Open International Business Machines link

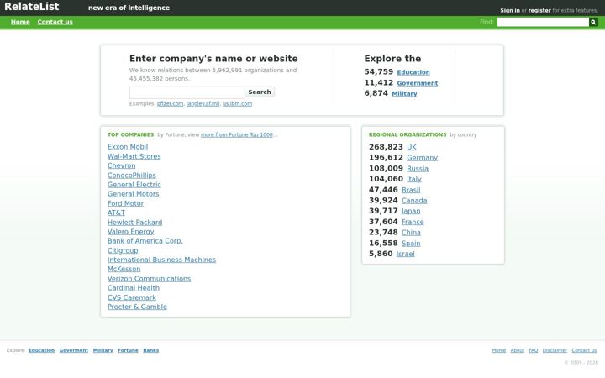(x=161, y=260)
